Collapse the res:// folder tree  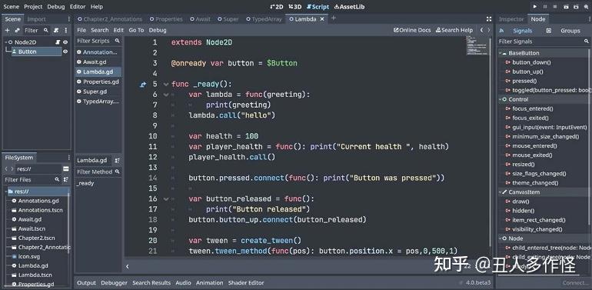6,192
